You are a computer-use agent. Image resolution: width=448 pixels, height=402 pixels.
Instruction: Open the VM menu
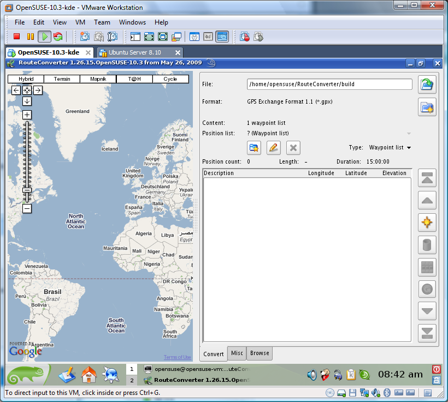point(80,22)
